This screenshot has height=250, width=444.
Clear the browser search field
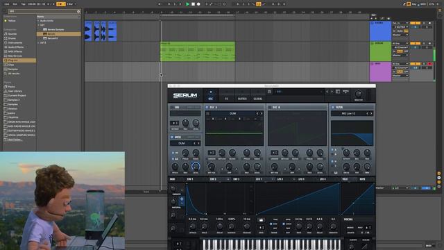click(78, 11)
